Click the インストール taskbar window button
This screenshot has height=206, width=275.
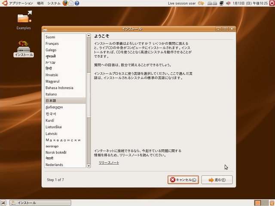coord(40,203)
